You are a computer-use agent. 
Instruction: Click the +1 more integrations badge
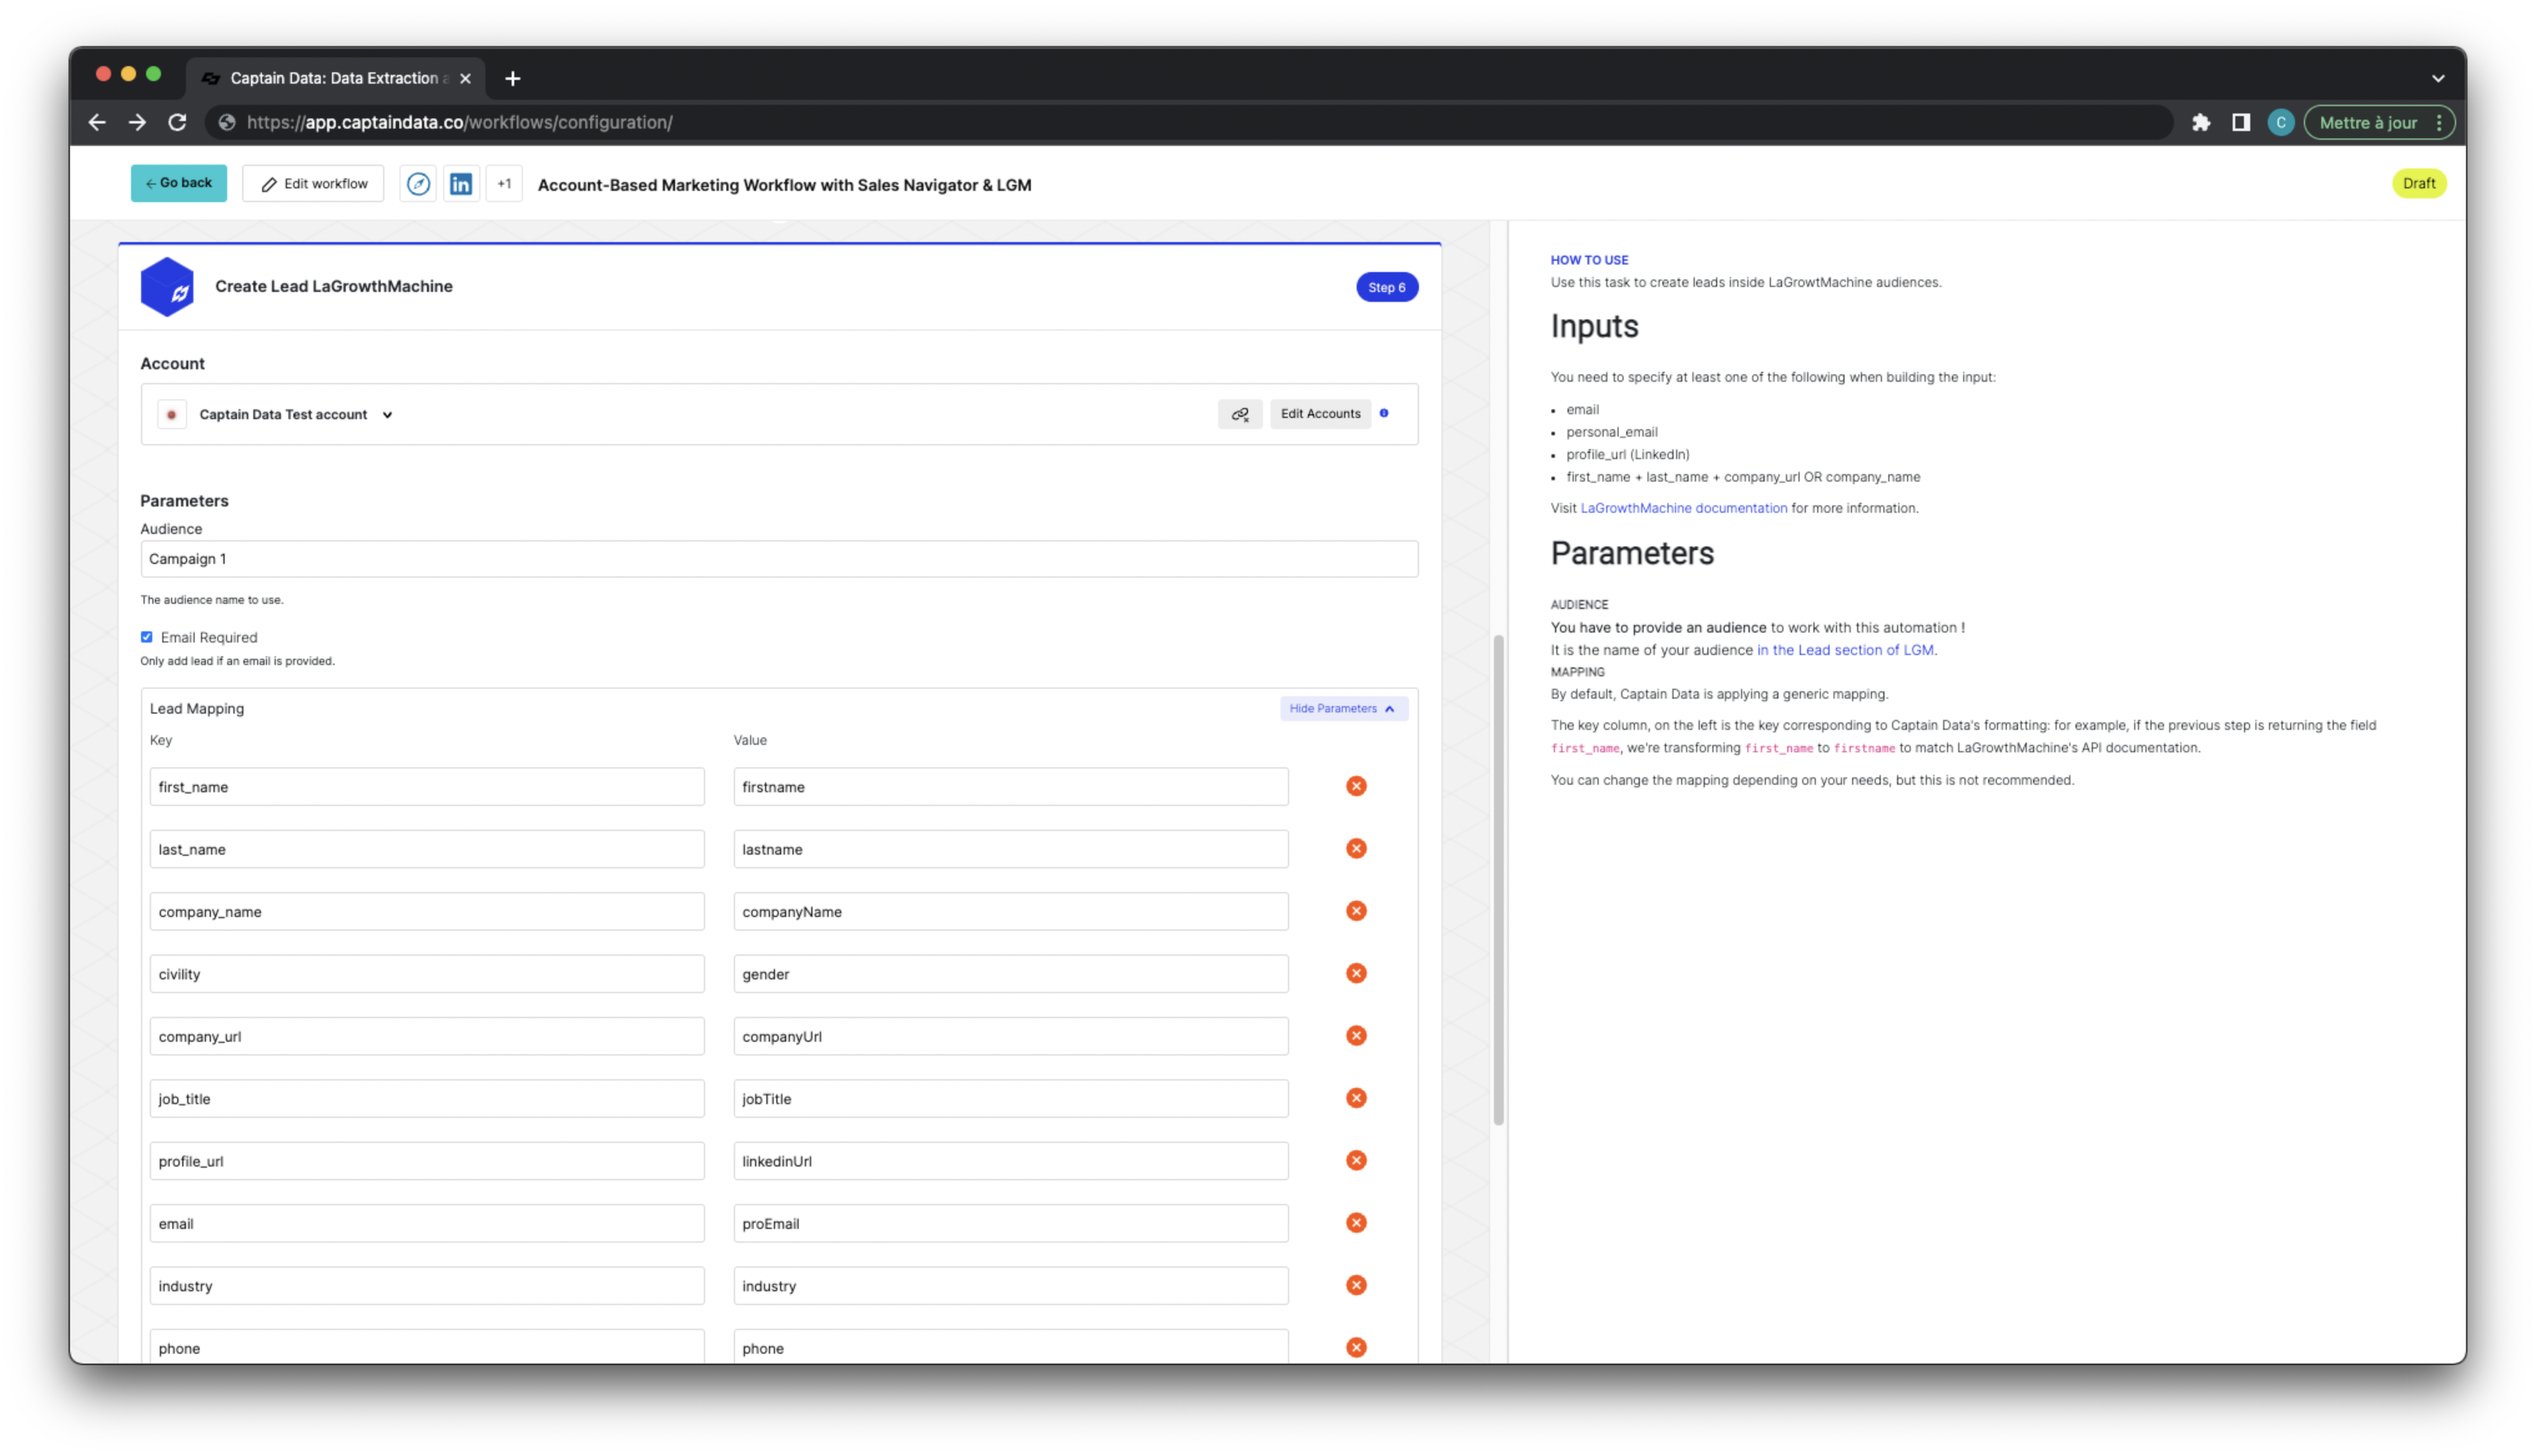point(504,184)
